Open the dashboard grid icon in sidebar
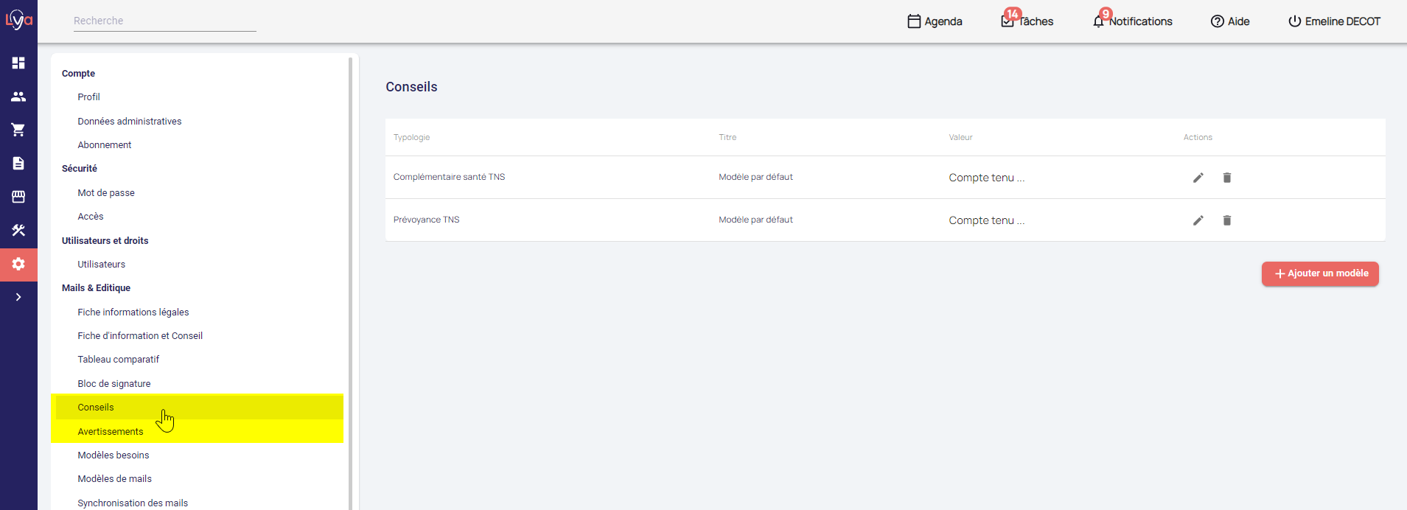This screenshot has width=1407, height=510. [x=18, y=63]
